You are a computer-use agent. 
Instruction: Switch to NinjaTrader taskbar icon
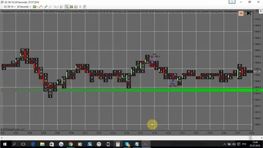[x=146, y=144]
